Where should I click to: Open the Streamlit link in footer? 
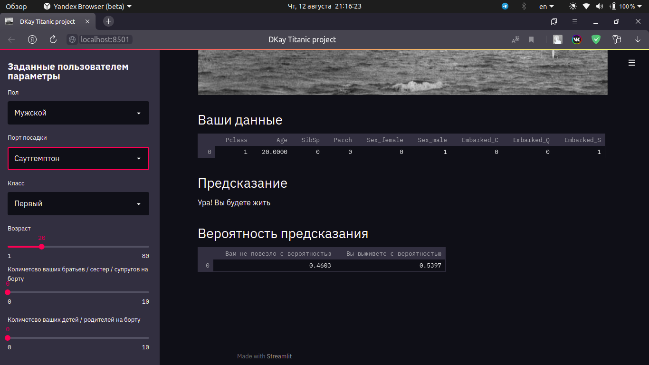click(279, 356)
